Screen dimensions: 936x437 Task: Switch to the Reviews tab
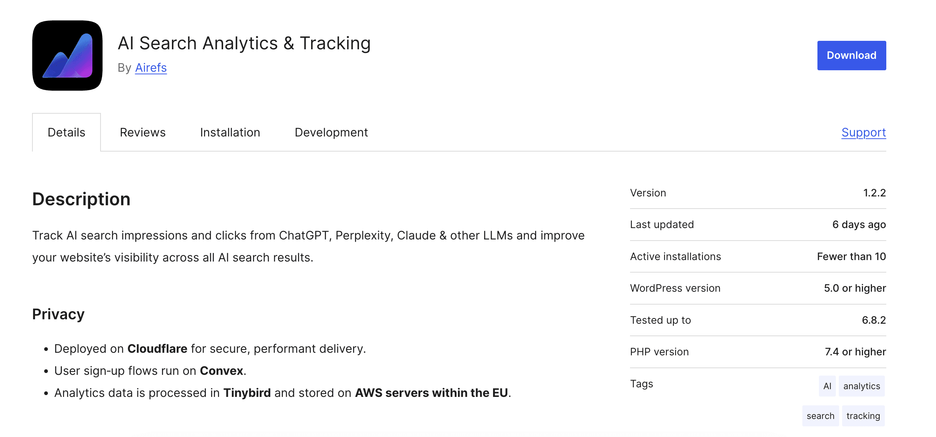coord(142,132)
